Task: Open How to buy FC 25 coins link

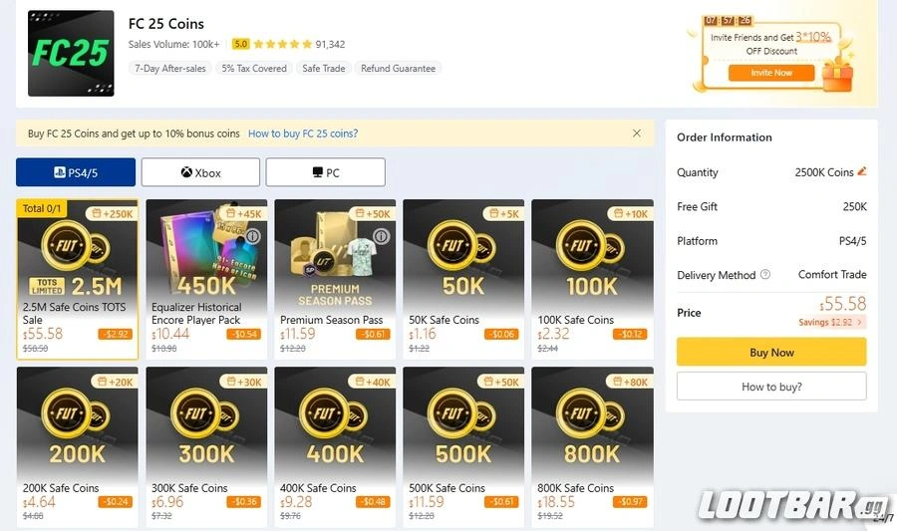Action: click(303, 133)
